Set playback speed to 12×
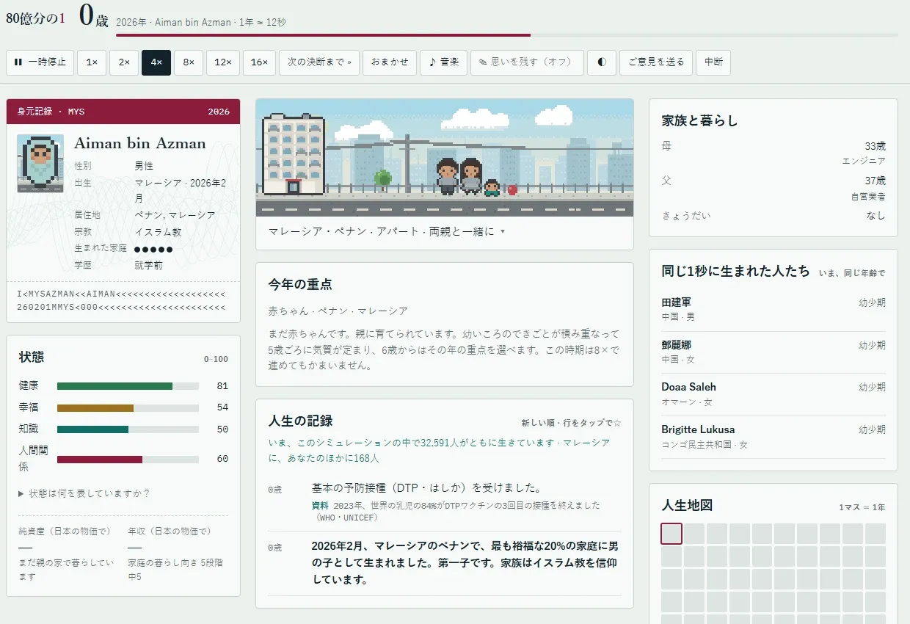The image size is (910, 624). point(222,62)
